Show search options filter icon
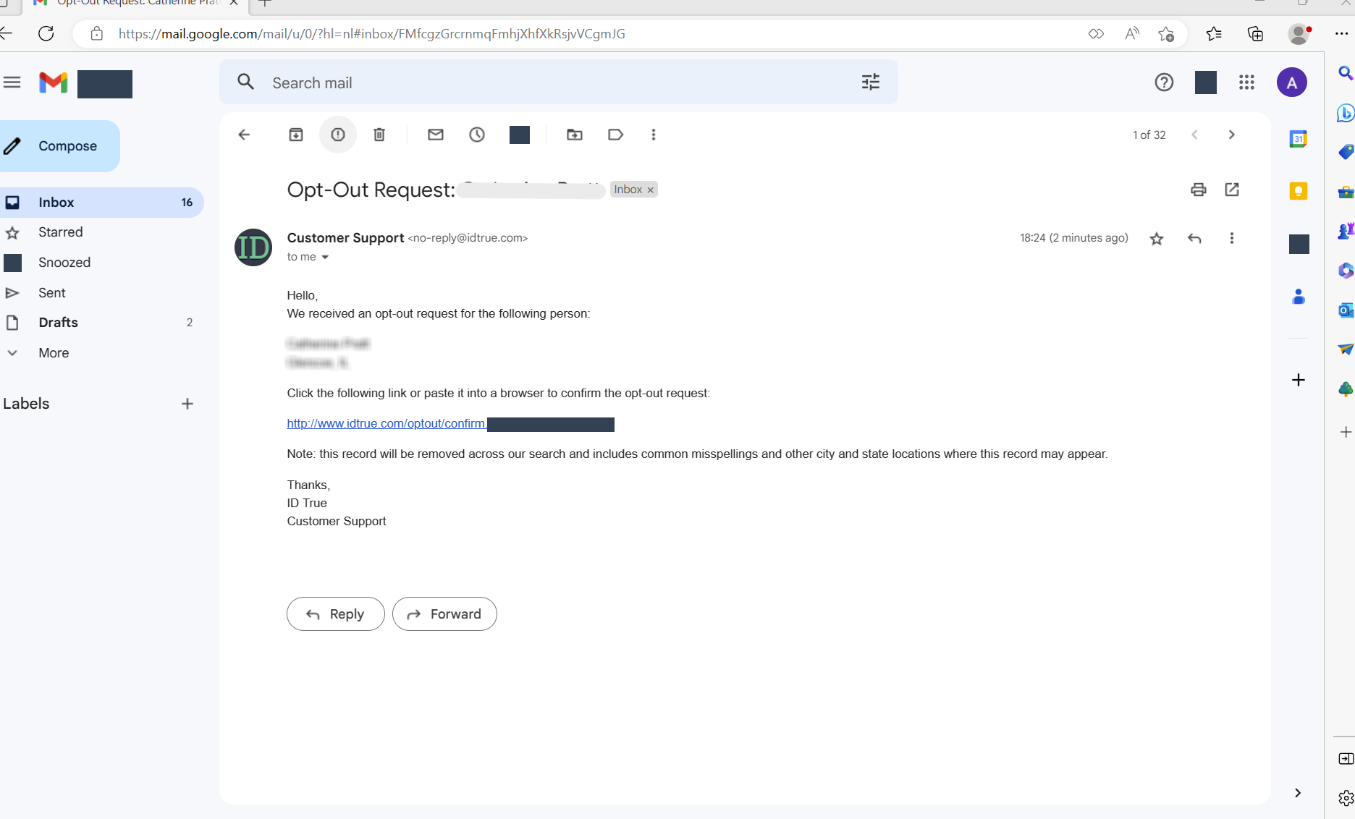 [871, 82]
